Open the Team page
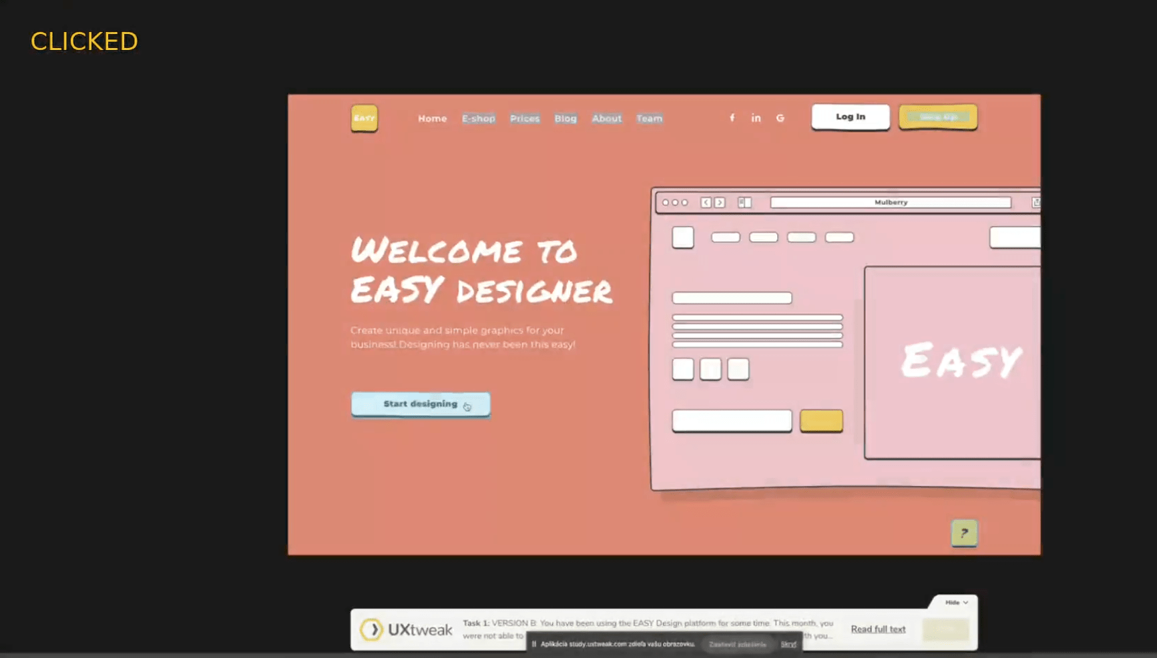This screenshot has height=658, width=1157. point(649,118)
